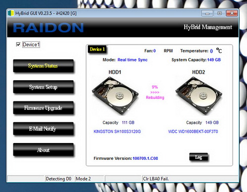247x192 pixels.
Task: Click the HDD1 hard drive image
Action: (115, 96)
